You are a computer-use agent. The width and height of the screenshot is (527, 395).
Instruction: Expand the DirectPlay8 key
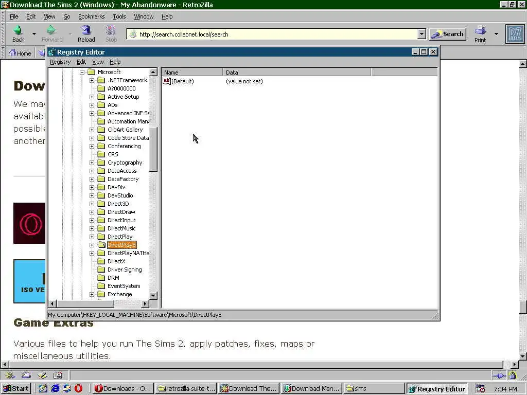92,245
